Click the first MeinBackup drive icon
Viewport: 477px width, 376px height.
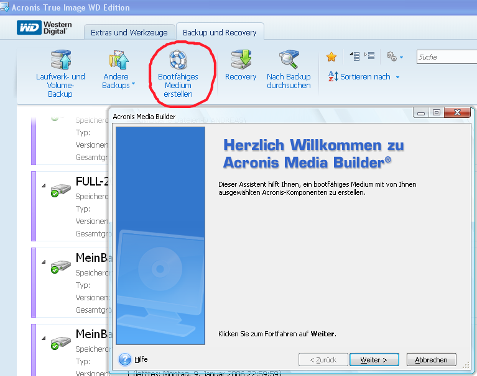tap(60, 266)
